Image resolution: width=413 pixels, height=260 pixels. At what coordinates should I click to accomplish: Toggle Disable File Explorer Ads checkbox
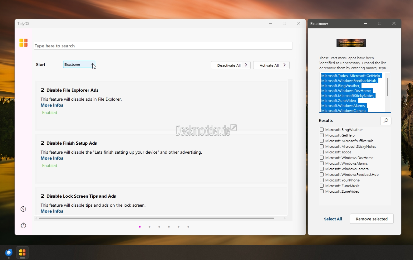click(x=43, y=90)
